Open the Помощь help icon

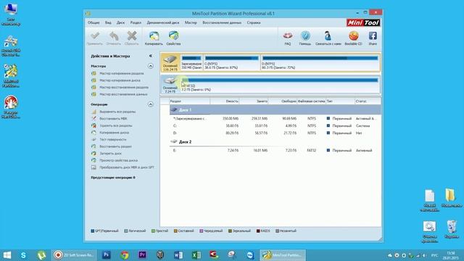(305, 36)
